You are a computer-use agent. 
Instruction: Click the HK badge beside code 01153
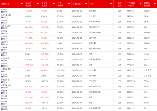2,93
